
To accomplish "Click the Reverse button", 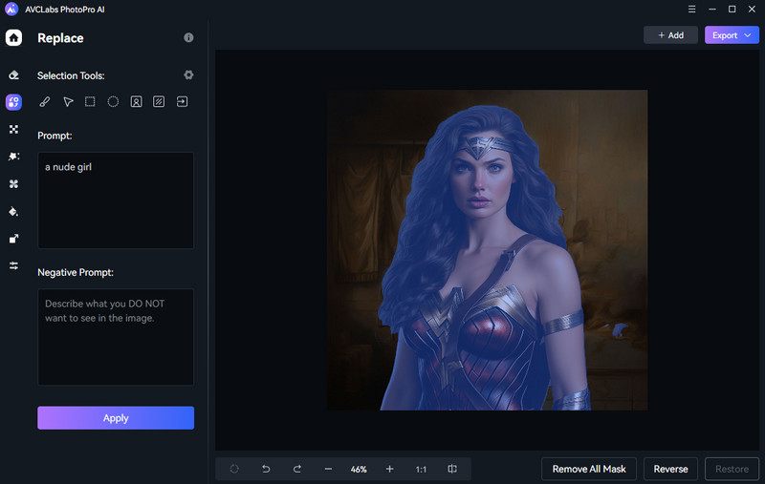I will pyautogui.click(x=671, y=469).
